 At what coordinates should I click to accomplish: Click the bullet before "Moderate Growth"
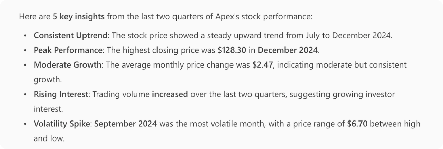pyautogui.click(x=25, y=65)
